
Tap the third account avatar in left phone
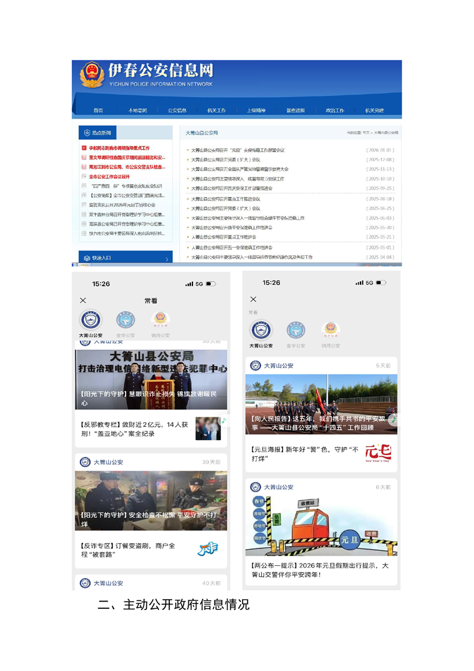[x=160, y=320]
